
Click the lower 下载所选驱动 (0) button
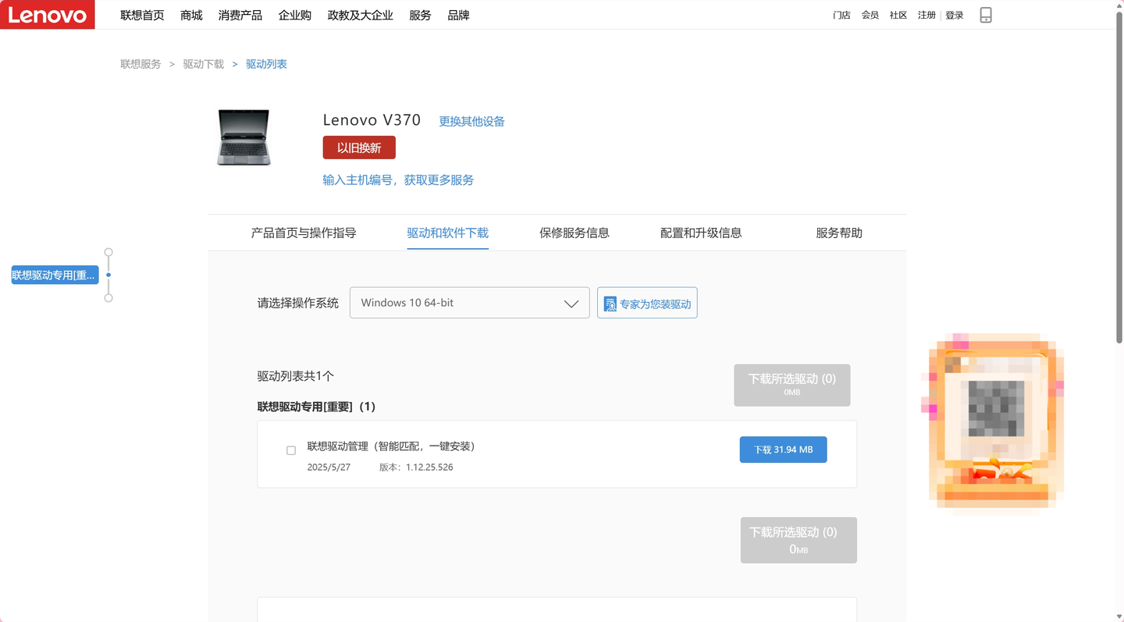[799, 540]
